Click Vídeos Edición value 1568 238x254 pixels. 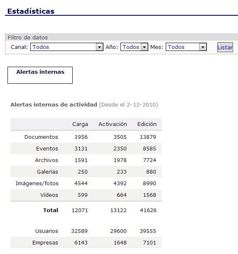pos(150,195)
